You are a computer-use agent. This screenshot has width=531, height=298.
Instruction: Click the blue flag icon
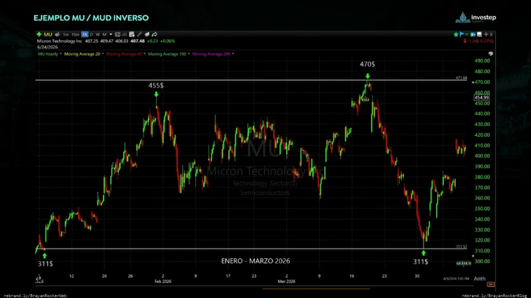point(462,34)
